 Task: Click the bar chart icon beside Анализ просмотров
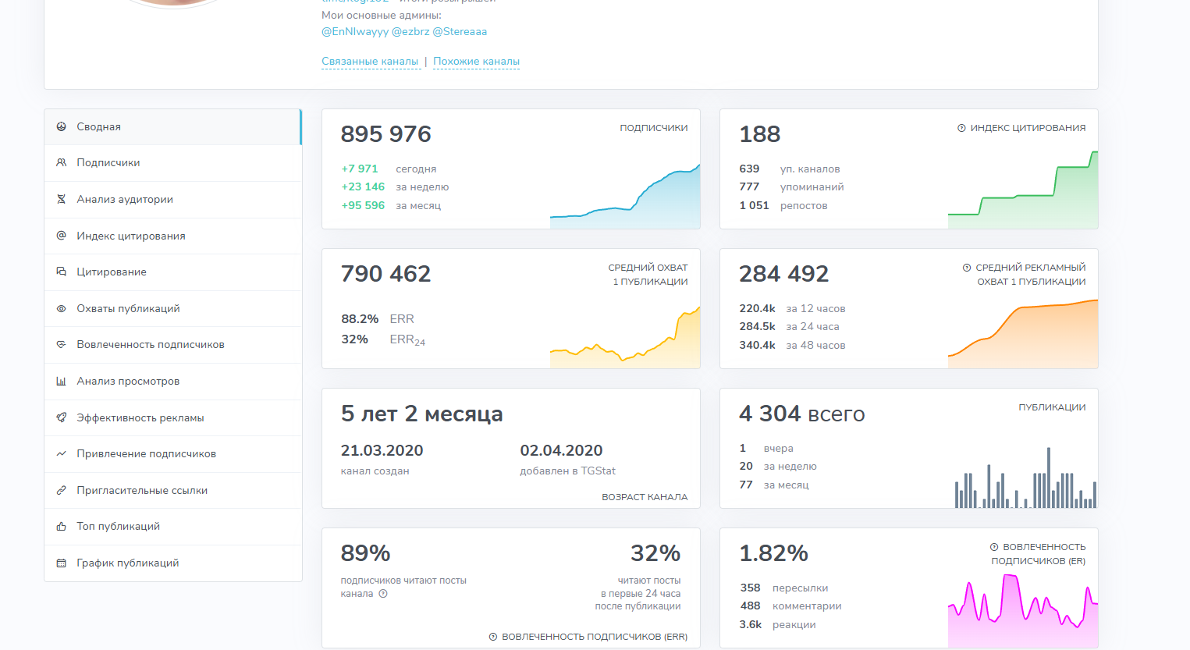coord(62,381)
